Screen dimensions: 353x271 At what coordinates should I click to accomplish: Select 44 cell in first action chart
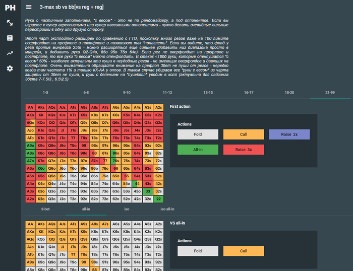click(137, 184)
